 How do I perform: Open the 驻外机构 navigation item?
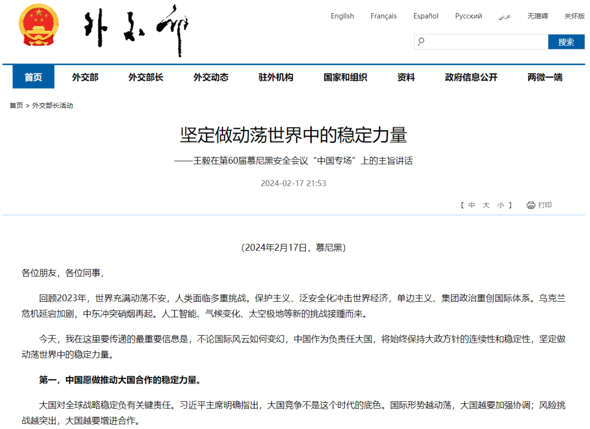coord(275,77)
